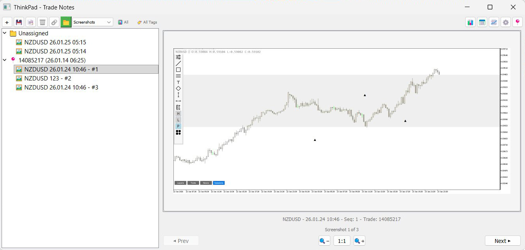Click the trash bin delete icon
The image size is (525, 250).
coord(42,22)
